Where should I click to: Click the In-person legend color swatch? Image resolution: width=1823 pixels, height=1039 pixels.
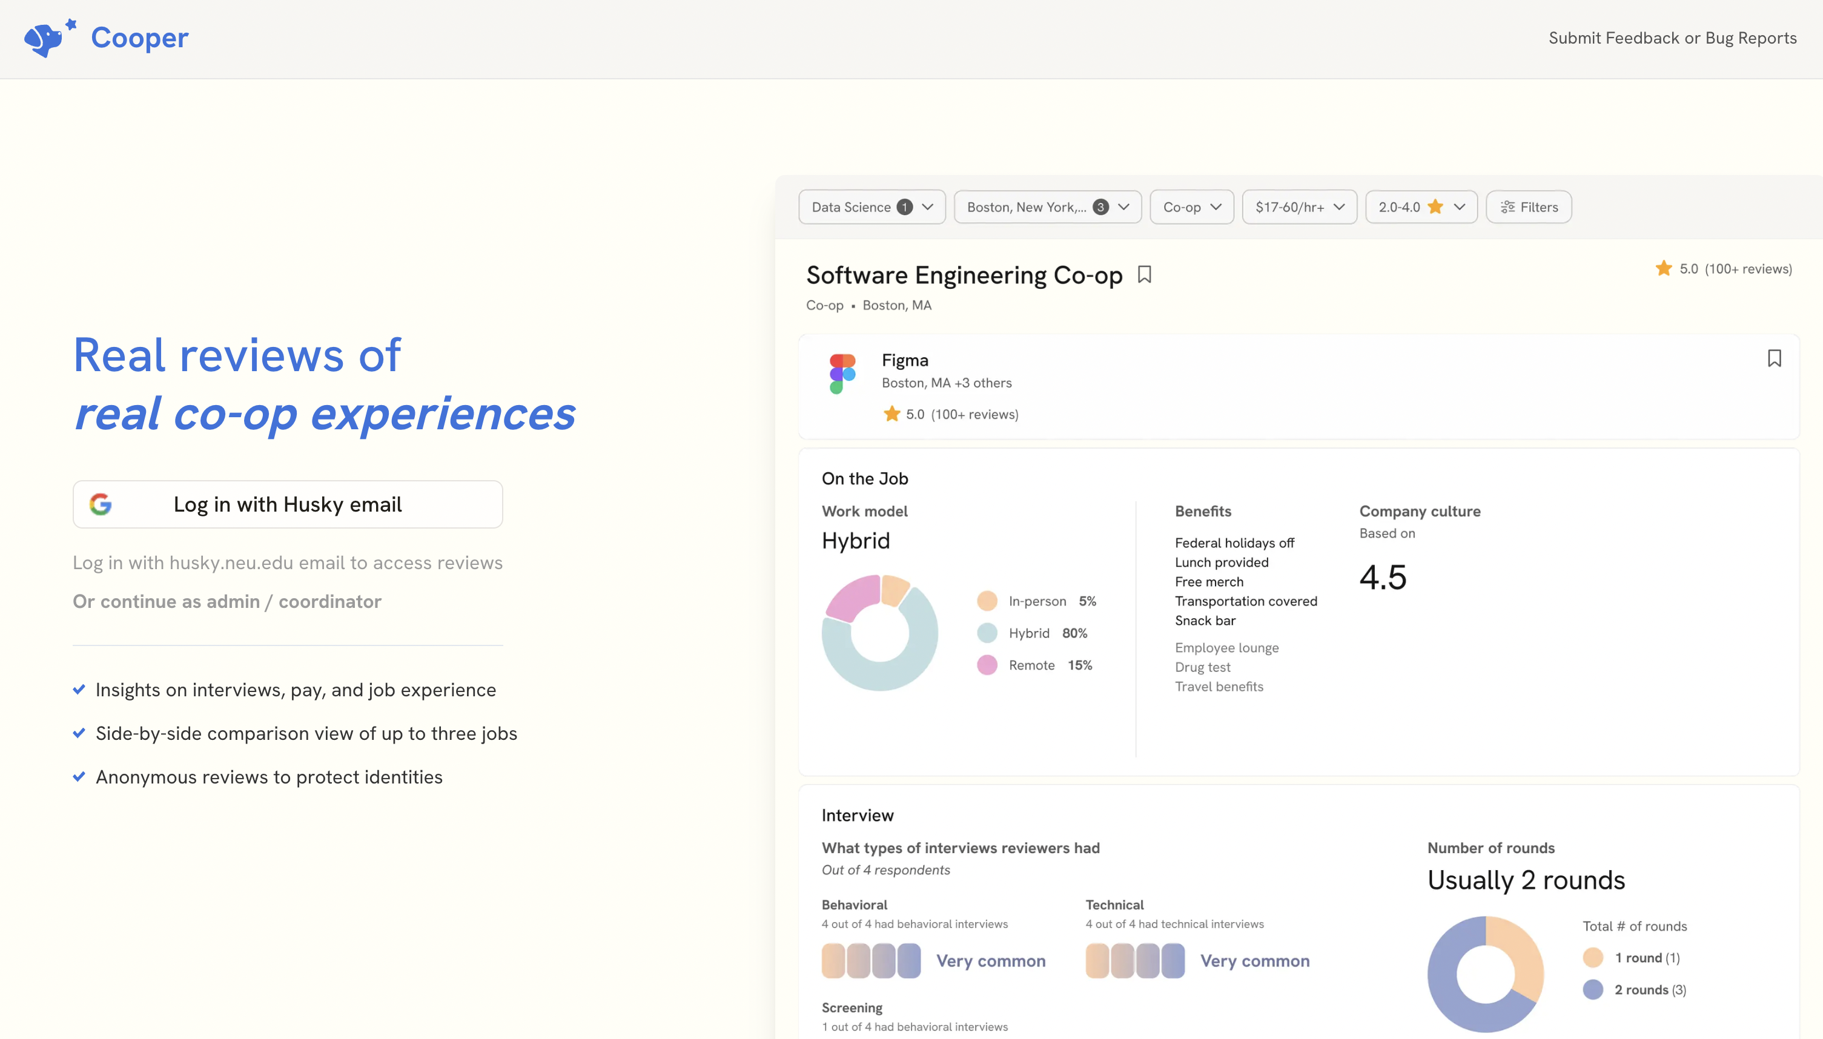[987, 601]
